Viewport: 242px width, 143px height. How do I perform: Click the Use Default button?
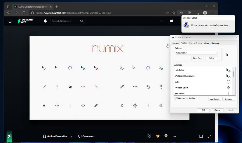coord(215,99)
